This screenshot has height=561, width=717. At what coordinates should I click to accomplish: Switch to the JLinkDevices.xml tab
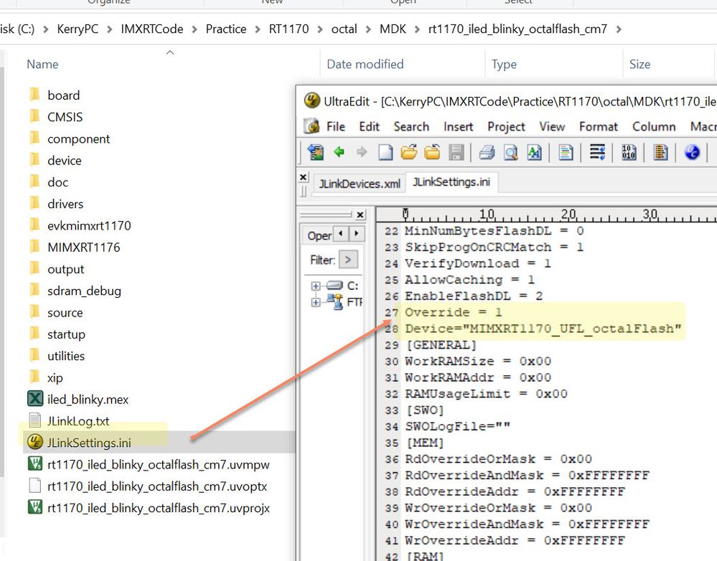pos(360,184)
